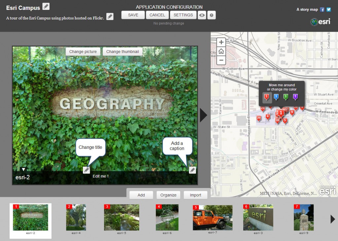Select the blue marker color
Viewport: 338px width, 241px height.
click(276, 97)
